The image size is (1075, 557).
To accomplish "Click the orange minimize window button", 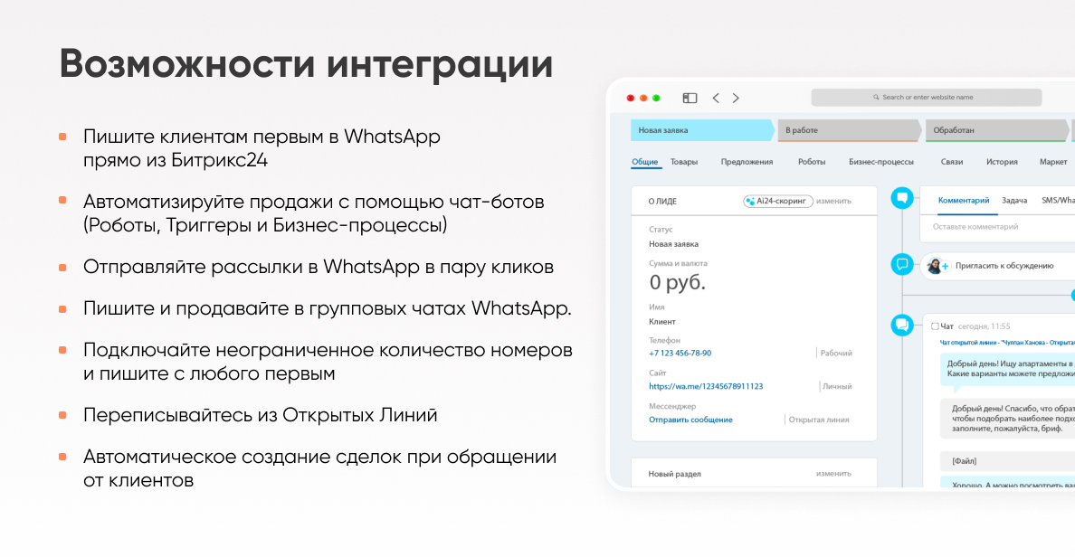I will click(643, 98).
